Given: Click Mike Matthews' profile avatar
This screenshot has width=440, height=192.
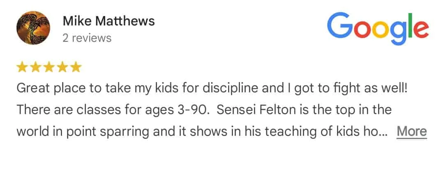Looking at the screenshot, I should (33, 28).
